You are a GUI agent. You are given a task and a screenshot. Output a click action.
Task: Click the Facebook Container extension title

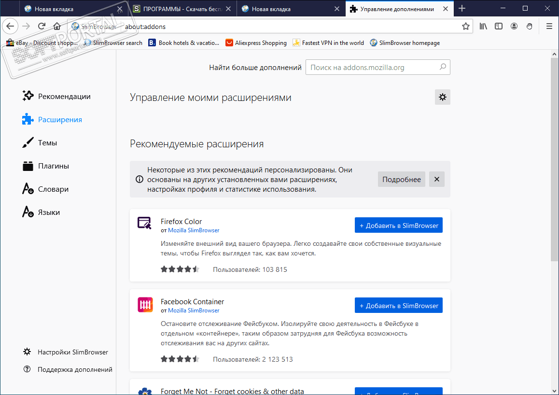click(x=192, y=302)
